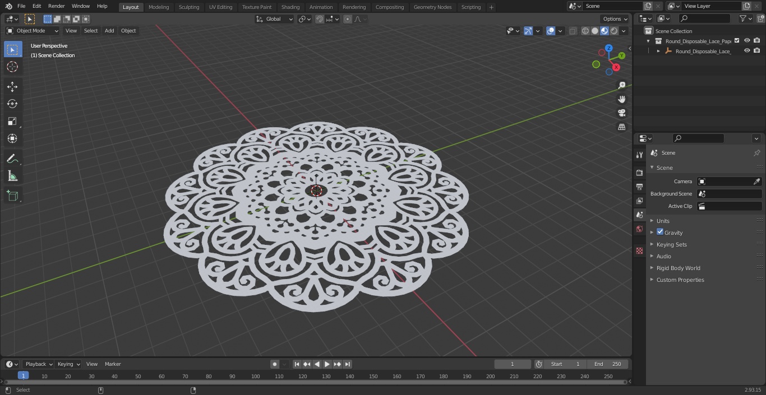Screen dimensions: 766x395
Task: Activate the Select Box tool
Action: coord(12,49)
